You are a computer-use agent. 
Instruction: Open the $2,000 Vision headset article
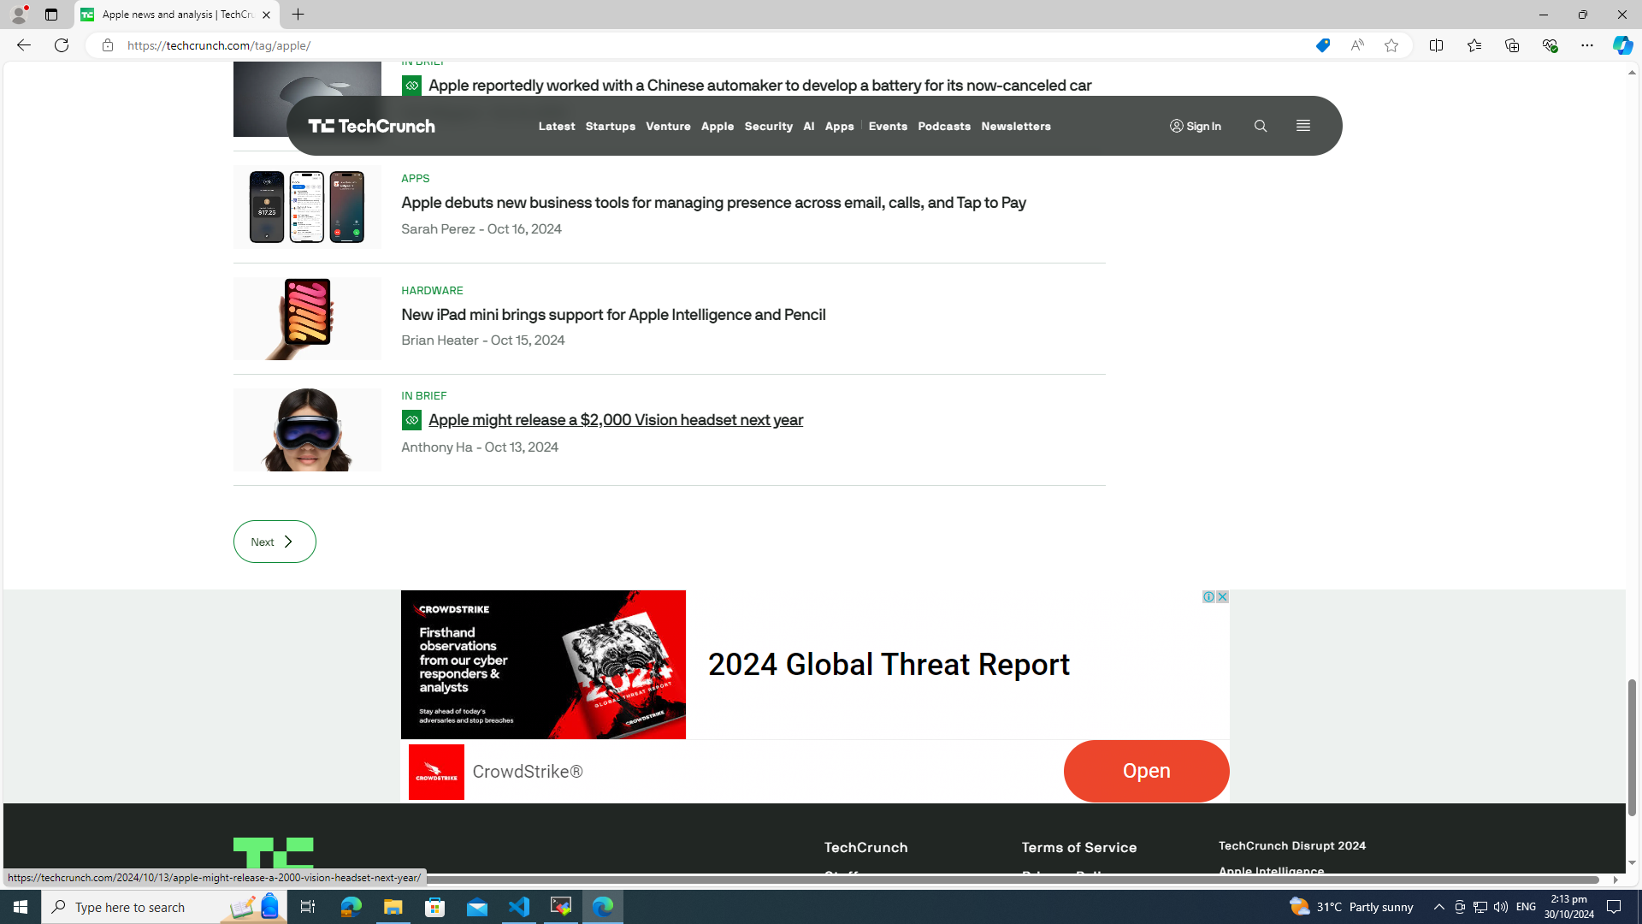pyautogui.click(x=615, y=420)
